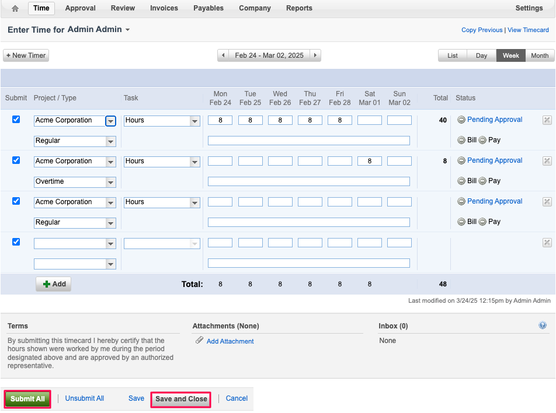Switch to Month view

click(540, 55)
